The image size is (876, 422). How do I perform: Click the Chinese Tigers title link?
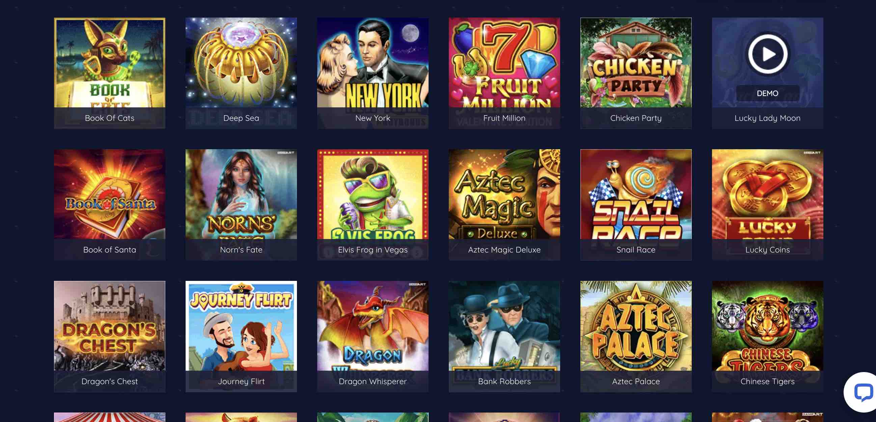[x=768, y=381]
